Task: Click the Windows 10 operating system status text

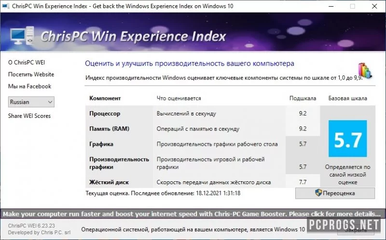Action: pos(193,230)
